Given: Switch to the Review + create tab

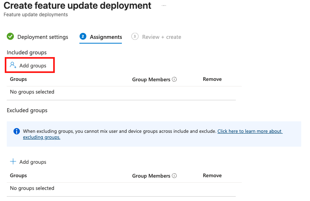Looking at the screenshot, I should (x=161, y=37).
